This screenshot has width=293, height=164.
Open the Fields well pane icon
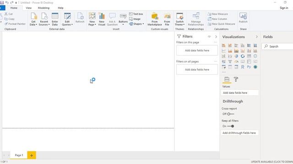[227, 79]
